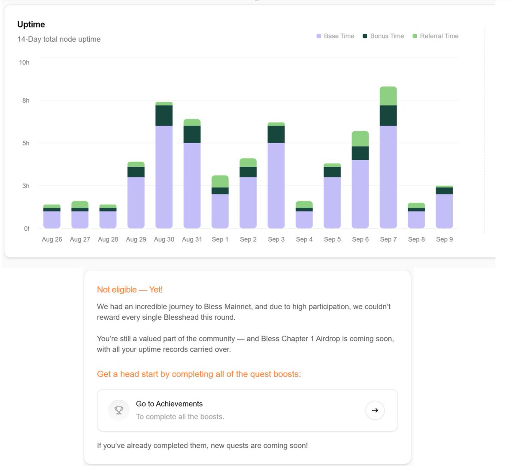Click the Sep 7 bonus time segment
This screenshot has width=515, height=471.
pos(388,116)
